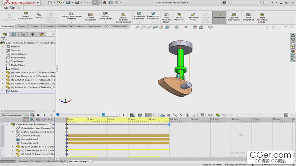Screen dimensions: 296x166
Task: Play motion study from start
Action: pos(39,115)
